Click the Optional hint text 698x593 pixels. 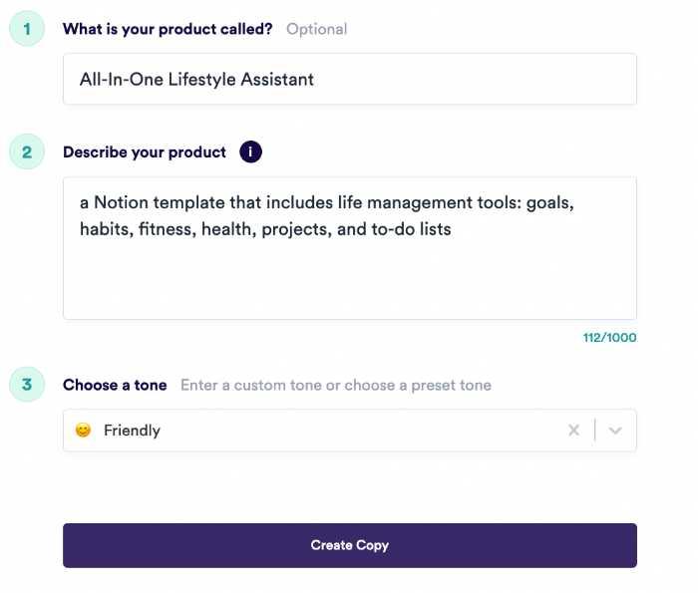click(x=316, y=29)
